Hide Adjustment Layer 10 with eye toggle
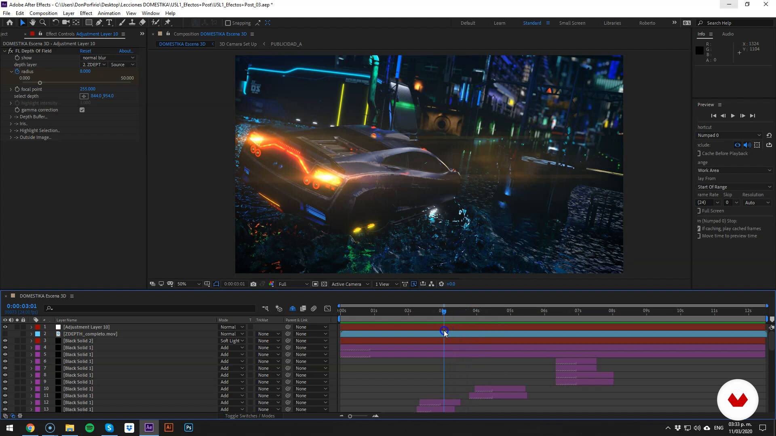This screenshot has width=776, height=436. click(5, 327)
